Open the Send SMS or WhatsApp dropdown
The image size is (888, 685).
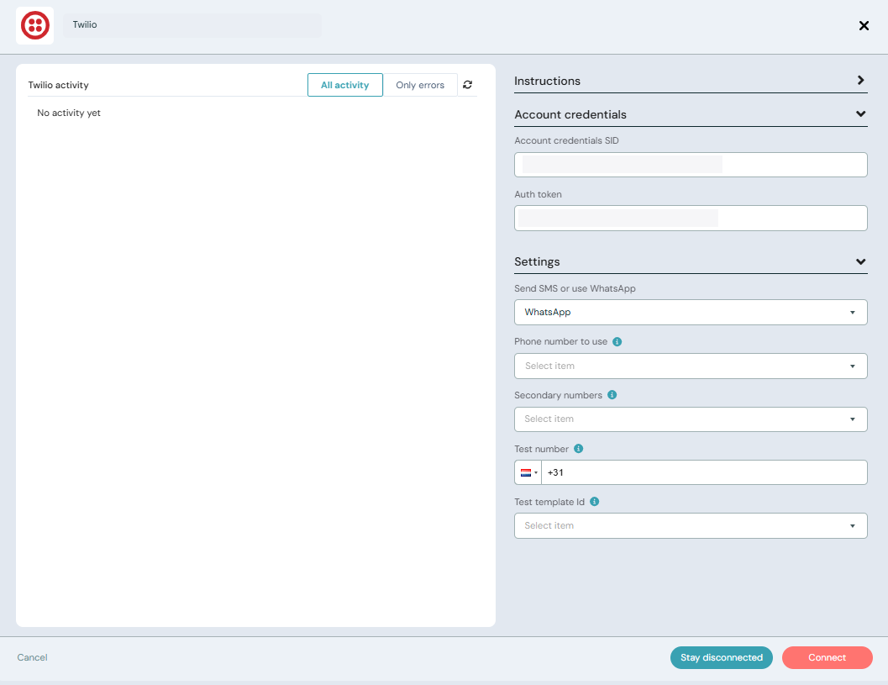click(691, 312)
